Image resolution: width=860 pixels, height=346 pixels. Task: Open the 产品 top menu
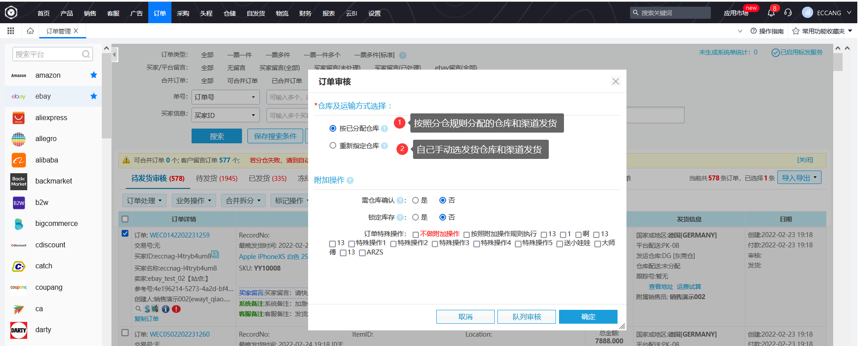pos(67,13)
